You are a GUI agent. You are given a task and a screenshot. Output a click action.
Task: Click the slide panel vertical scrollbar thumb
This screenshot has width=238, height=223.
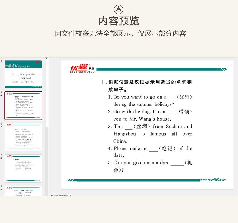(x=47, y=93)
